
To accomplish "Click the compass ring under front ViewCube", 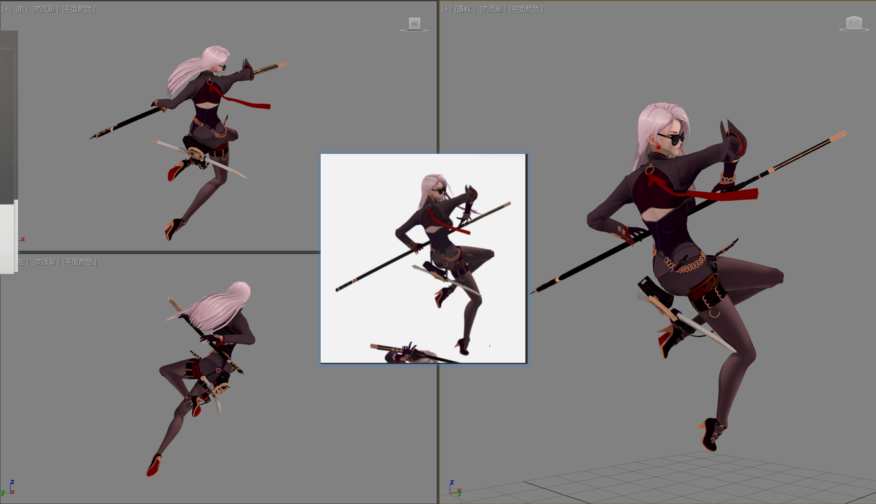I will tap(414, 31).
